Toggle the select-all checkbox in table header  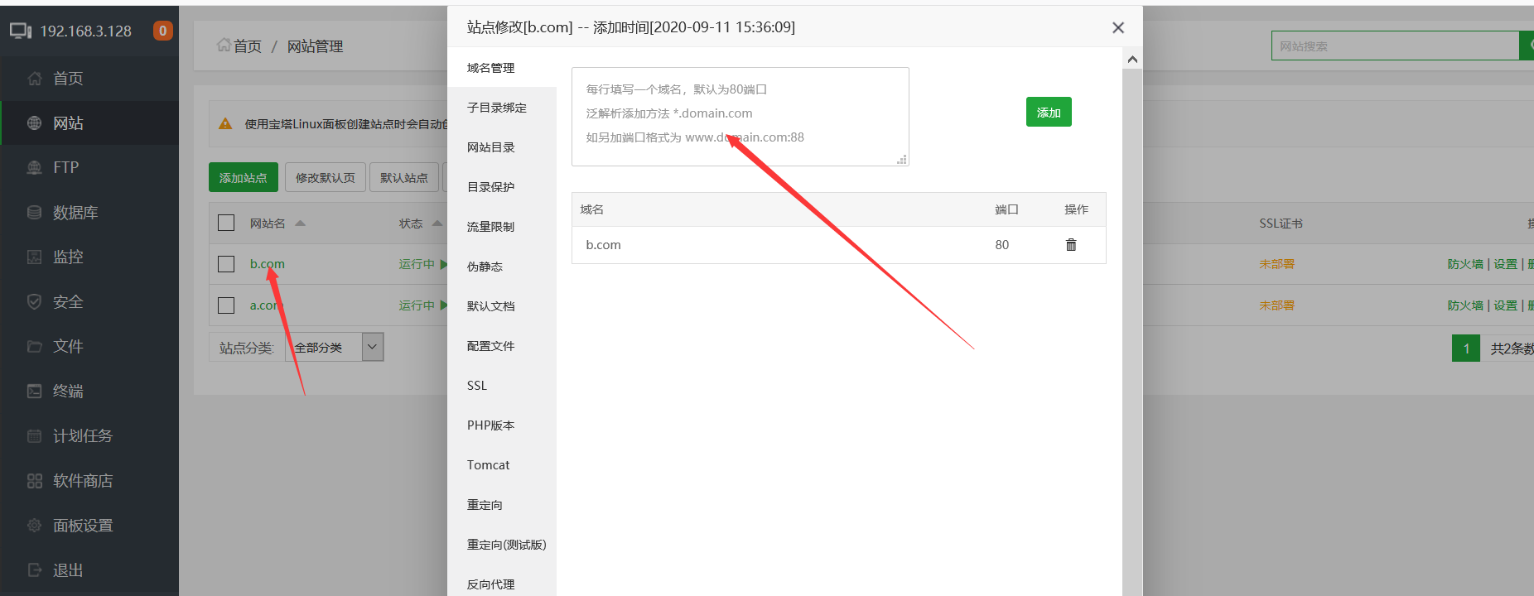[x=226, y=223]
